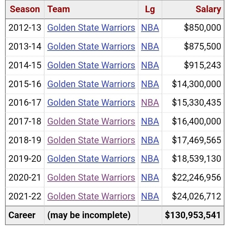Click the NBA link in 2021-22 row
Image resolution: width=231 pixels, height=232 pixels.
pyautogui.click(x=150, y=197)
